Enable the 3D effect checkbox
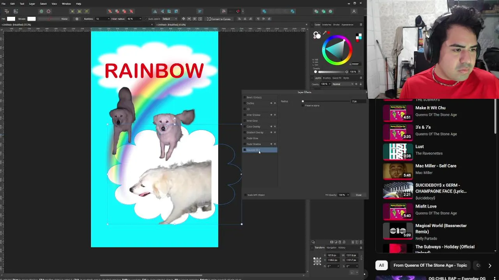 (x=245, y=109)
